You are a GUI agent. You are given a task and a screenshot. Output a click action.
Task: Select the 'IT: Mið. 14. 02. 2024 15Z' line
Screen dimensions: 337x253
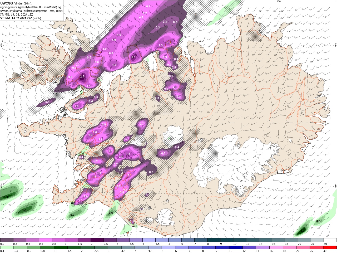coord(17,14)
